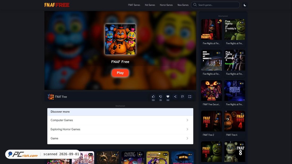Image resolution: width=292 pixels, height=164 pixels.
Task: Open the bottom row Freddy game thumbnail
Action: 108,158
